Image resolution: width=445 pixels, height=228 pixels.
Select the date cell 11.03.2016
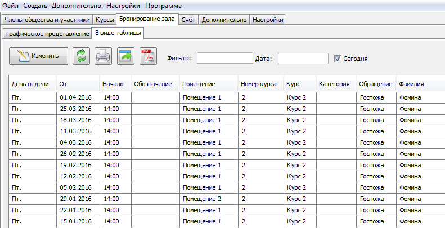pyautogui.click(x=78, y=131)
